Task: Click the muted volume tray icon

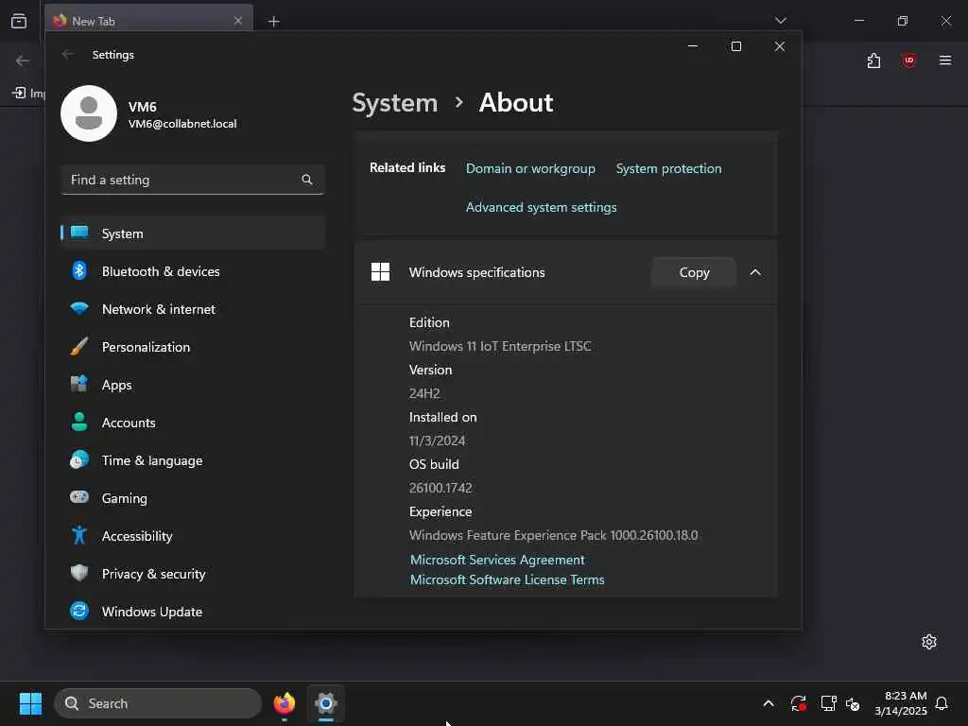Action: pyautogui.click(x=853, y=703)
